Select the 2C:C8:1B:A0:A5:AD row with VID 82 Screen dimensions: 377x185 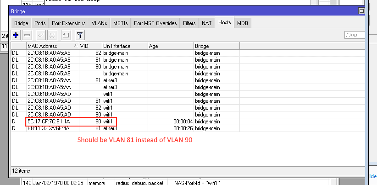click(x=188, y=108)
